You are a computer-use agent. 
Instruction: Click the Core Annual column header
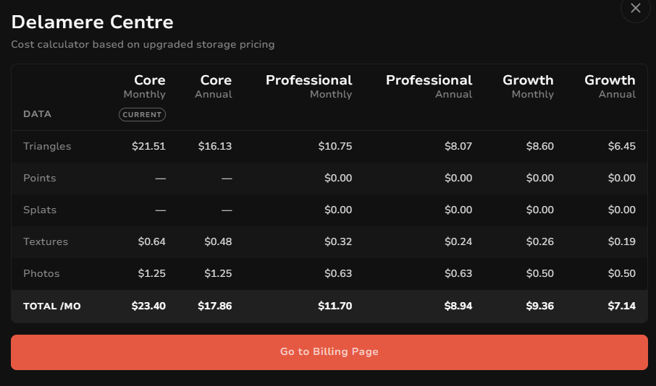pyautogui.click(x=214, y=87)
